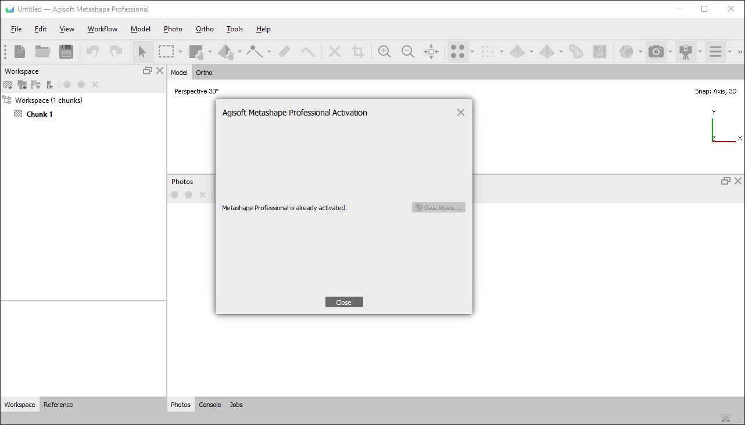Switch to the Console tab at bottom
Viewport: 745px width, 425px height.
click(210, 405)
